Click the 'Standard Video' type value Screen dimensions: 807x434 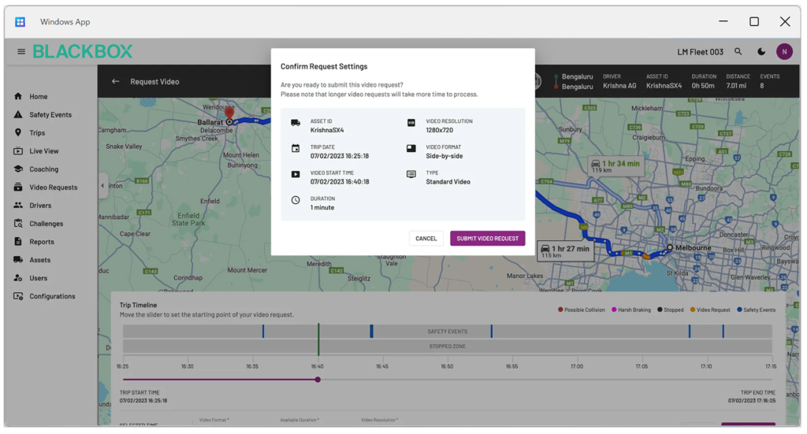tap(448, 181)
